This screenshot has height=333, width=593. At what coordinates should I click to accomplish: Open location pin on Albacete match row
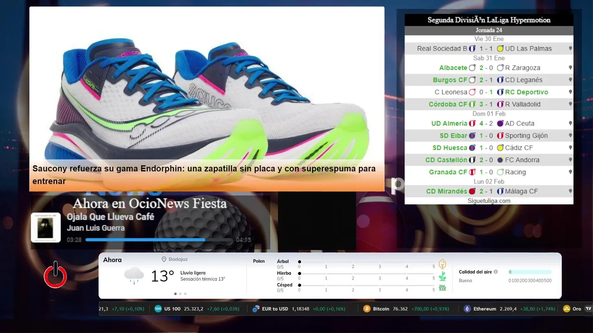570,68
